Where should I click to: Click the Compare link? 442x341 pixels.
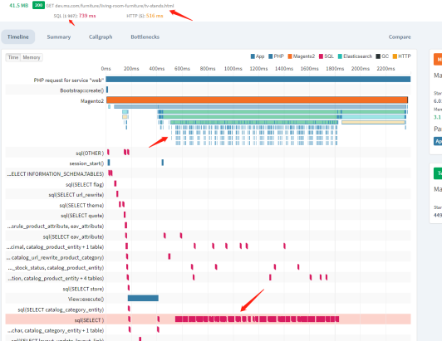coord(400,37)
